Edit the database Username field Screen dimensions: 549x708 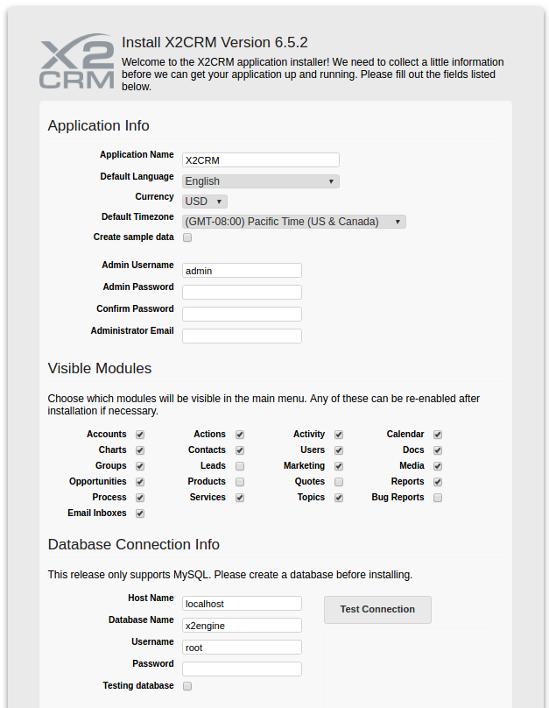242,647
